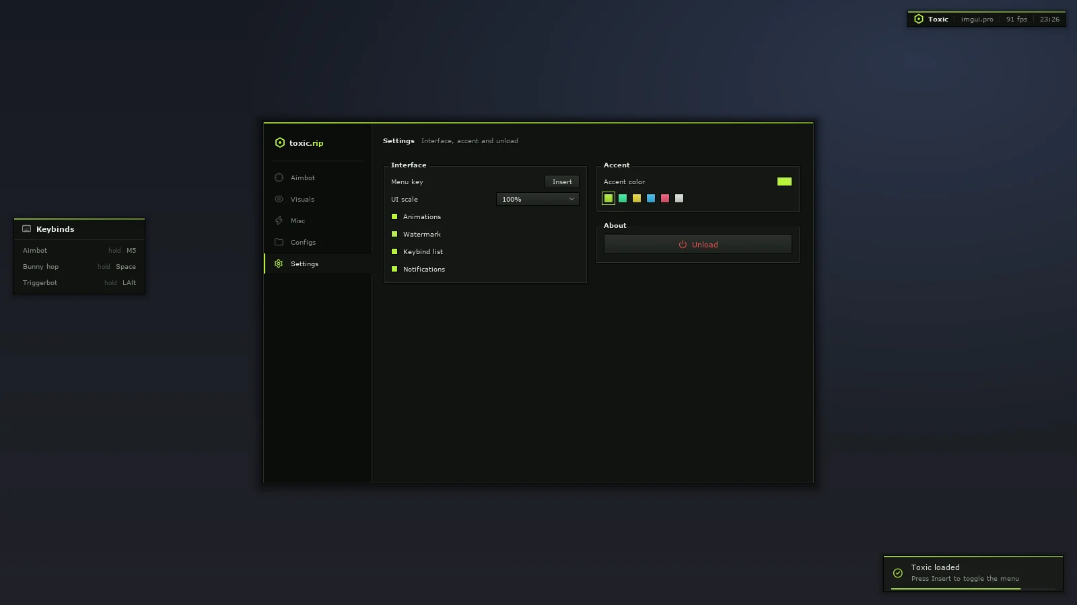Viewport: 1077px width, 605px height.
Task: Click the Space key in Keybinds panel
Action: [126, 267]
